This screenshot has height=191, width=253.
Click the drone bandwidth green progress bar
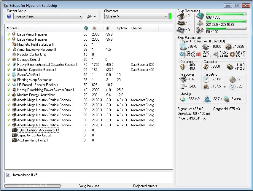coord(226,28)
